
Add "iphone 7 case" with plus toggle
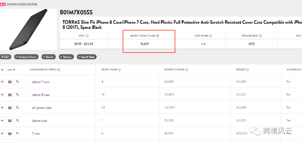click(x=2, y=82)
